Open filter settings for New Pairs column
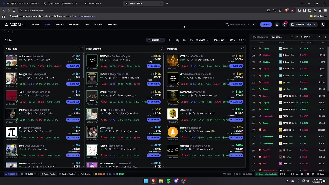The height and width of the screenshot is (185, 329). pos(81,49)
